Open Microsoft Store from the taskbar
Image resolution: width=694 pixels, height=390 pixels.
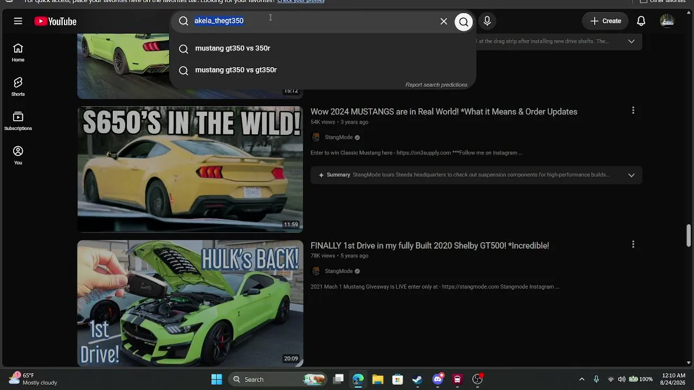[397, 379]
